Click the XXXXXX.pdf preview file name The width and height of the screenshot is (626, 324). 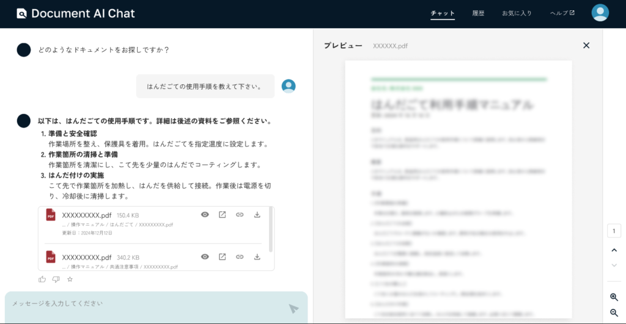coord(390,46)
